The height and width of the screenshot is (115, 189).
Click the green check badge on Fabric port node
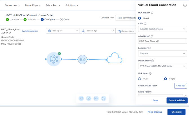pyautogui.click(x=60, y=53)
